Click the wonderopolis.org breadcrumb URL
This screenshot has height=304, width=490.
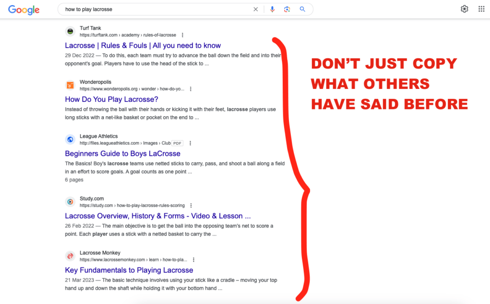132,89
